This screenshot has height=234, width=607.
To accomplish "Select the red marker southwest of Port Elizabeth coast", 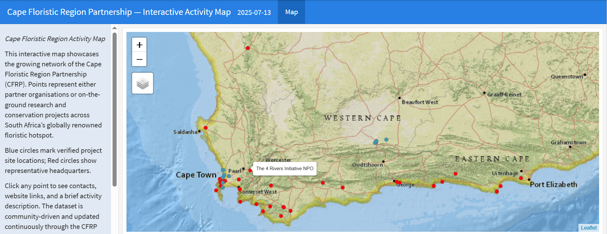I will (497, 192).
